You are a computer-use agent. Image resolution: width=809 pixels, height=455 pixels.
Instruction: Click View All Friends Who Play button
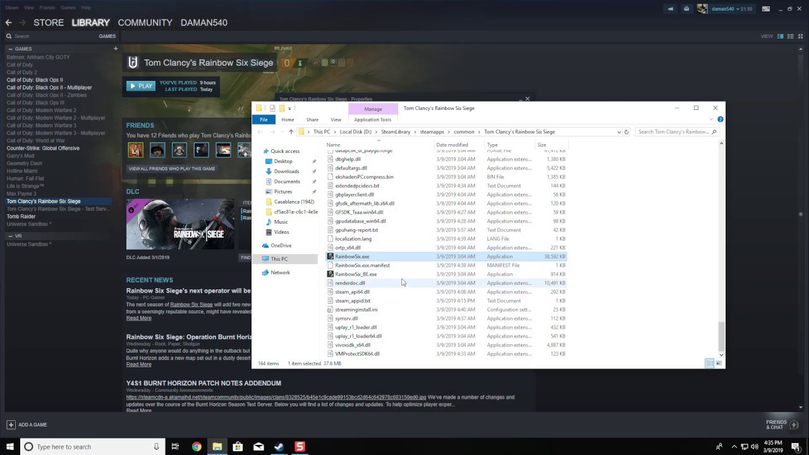pyautogui.click(x=172, y=169)
